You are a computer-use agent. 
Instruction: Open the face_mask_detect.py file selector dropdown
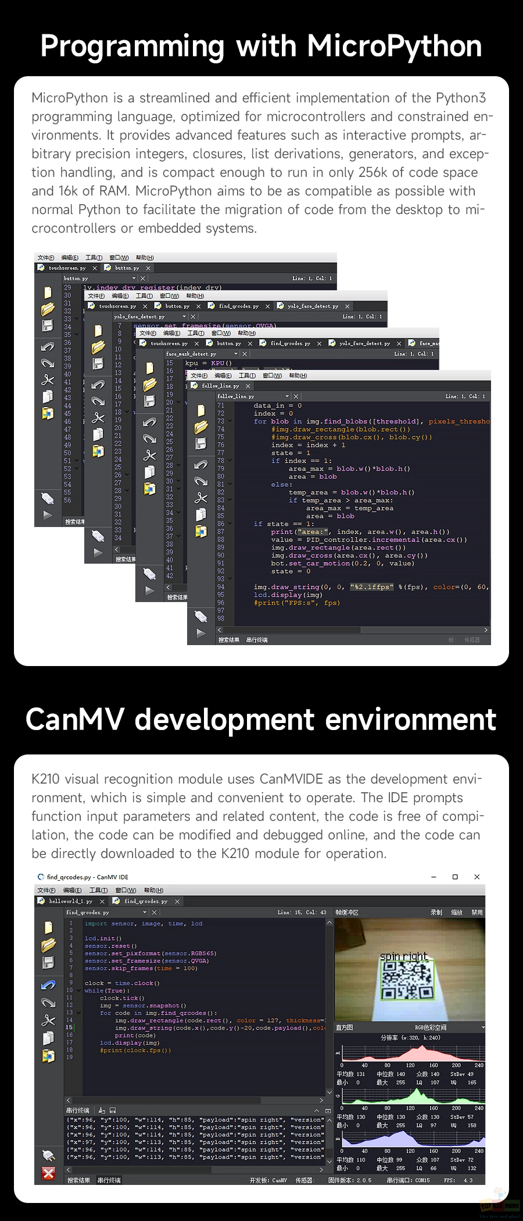[x=236, y=354]
